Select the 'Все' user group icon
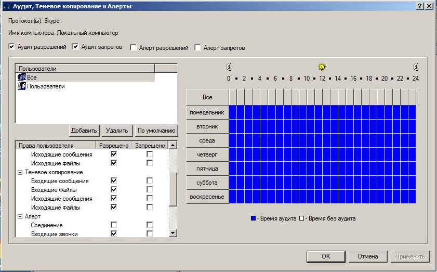The height and width of the screenshot is (272, 437). pyautogui.click(x=22, y=77)
